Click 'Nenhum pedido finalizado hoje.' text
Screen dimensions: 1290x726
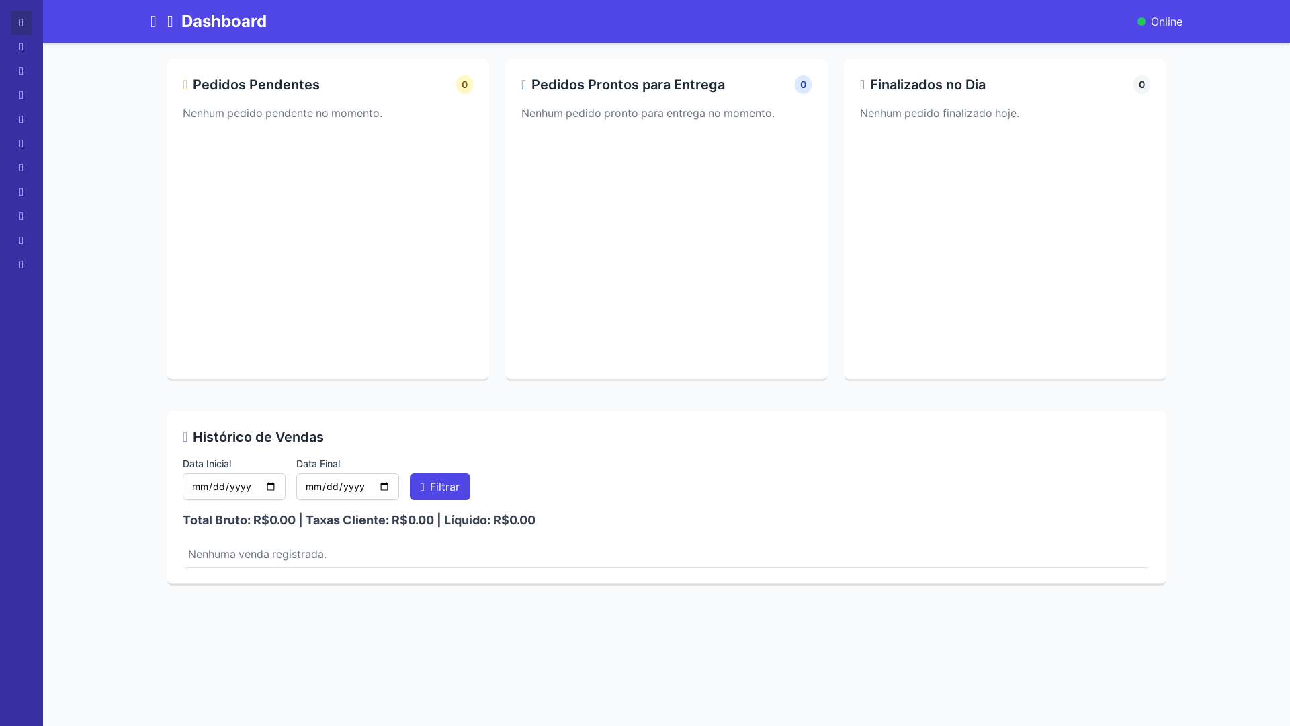[939, 113]
